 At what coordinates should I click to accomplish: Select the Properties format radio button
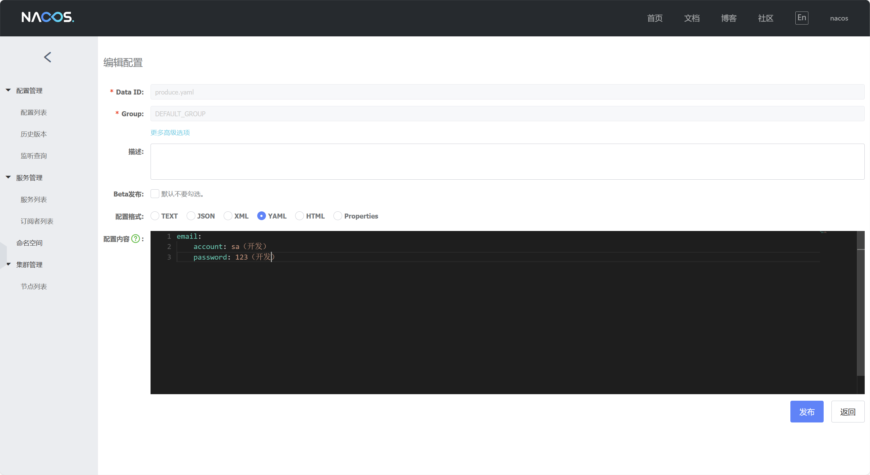(338, 216)
